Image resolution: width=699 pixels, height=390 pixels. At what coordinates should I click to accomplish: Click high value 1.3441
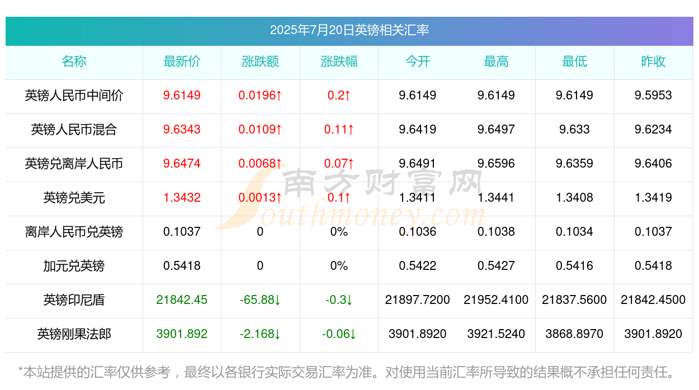coord(496,198)
